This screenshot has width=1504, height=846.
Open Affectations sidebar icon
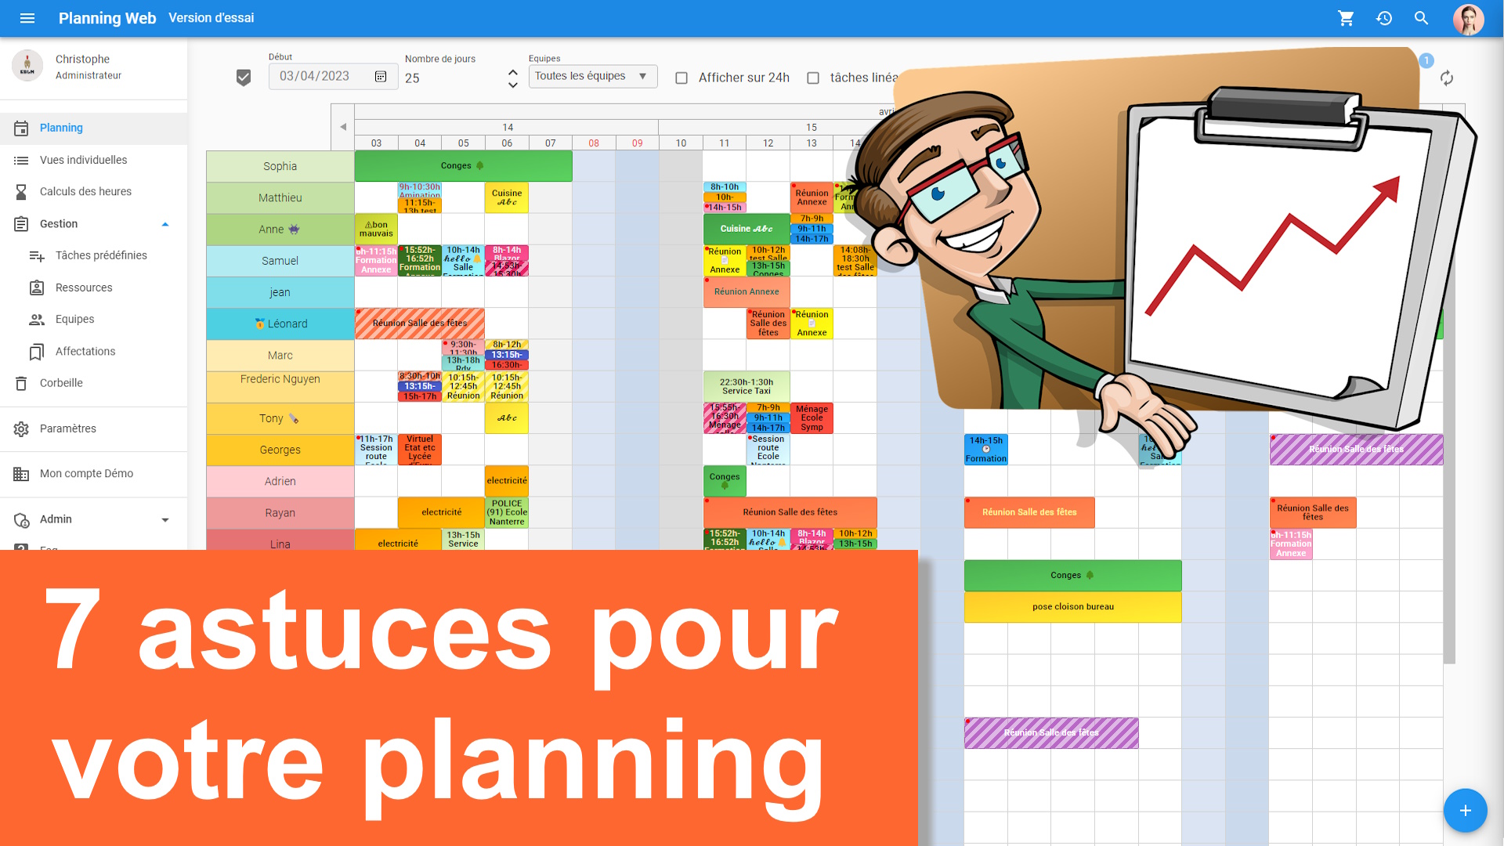click(x=36, y=351)
